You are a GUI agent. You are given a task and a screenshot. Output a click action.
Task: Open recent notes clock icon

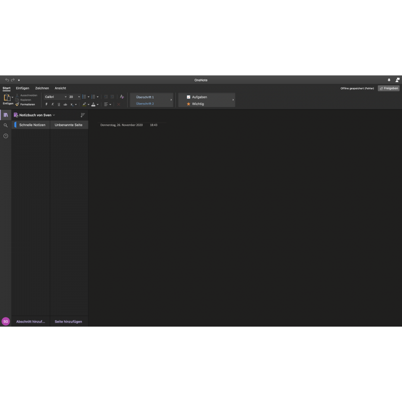pos(6,136)
